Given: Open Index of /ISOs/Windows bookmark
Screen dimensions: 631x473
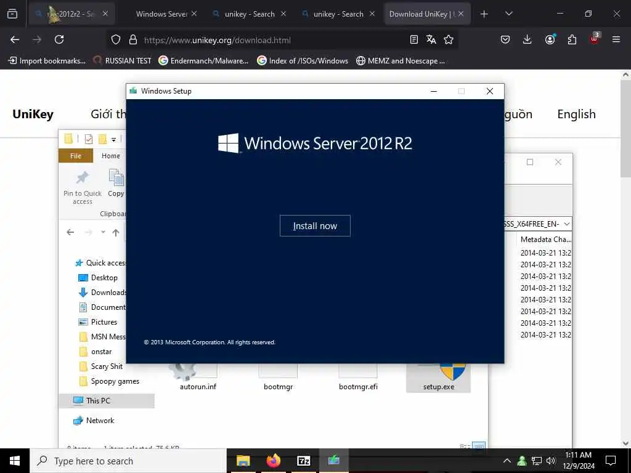Looking at the screenshot, I should (x=303, y=61).
